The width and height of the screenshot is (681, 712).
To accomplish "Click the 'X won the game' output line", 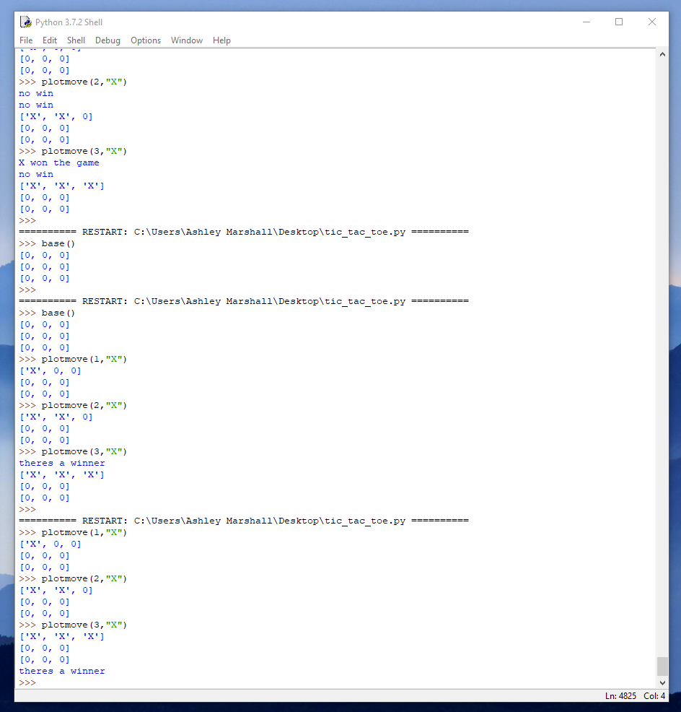I will coord(59,162).
